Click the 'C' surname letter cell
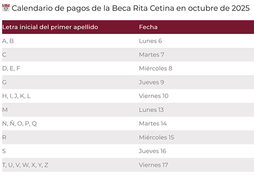The height and width of the screenshot is (175, 254). point(4,55)
